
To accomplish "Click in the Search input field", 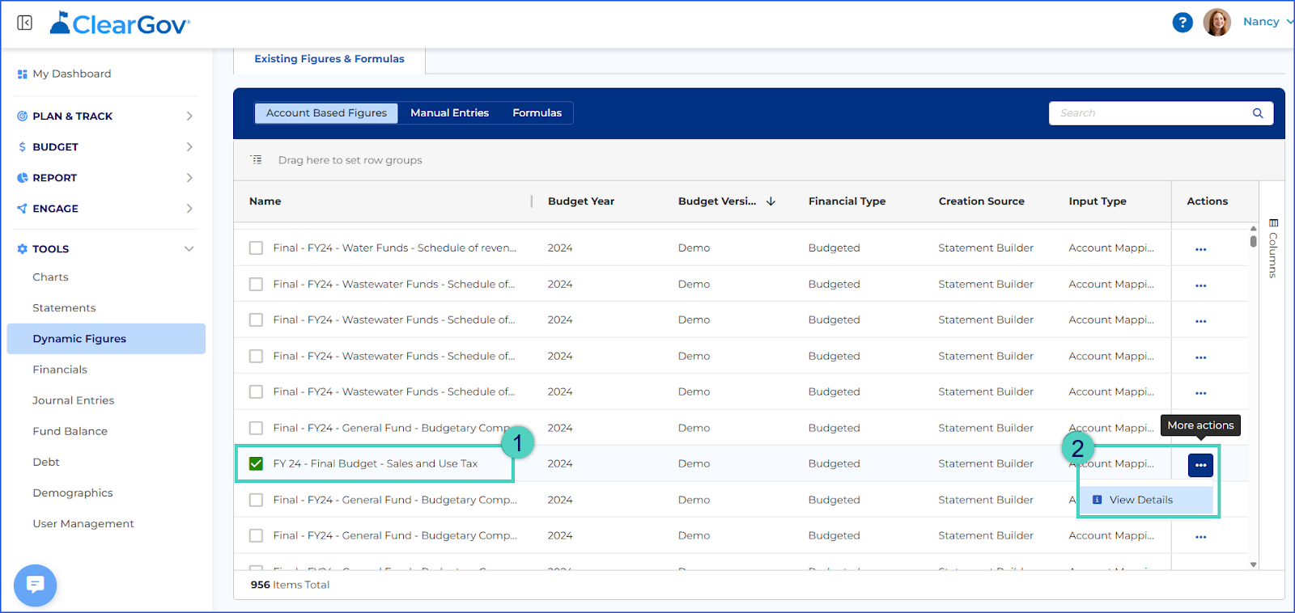I will click(1150, 113).
